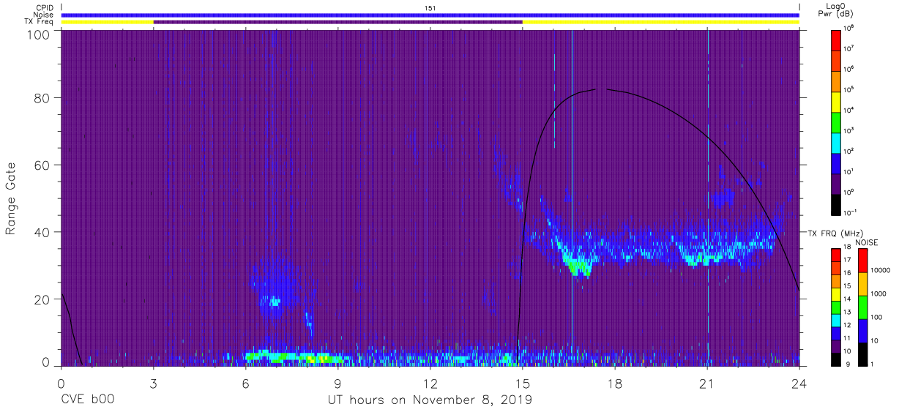
Task: Pick the red swatch in the TX FRQ colorbar
Action: 838,255
